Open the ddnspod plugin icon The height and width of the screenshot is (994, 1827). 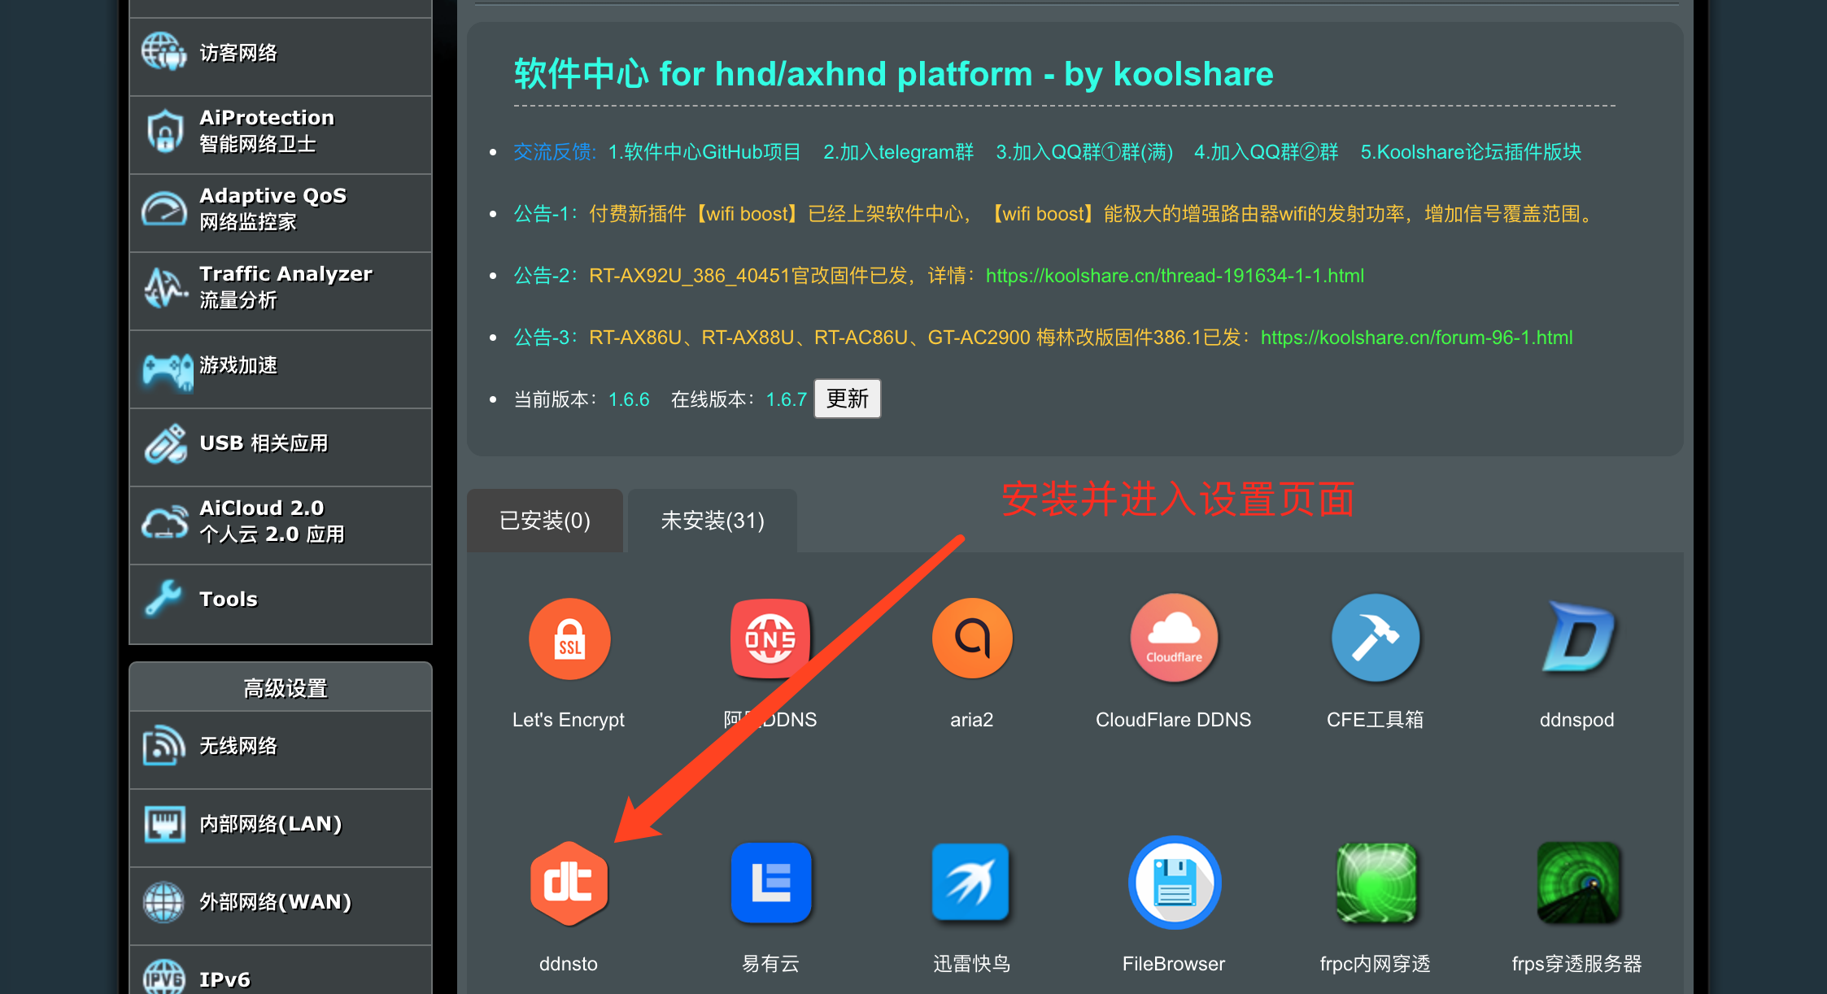1577,639
